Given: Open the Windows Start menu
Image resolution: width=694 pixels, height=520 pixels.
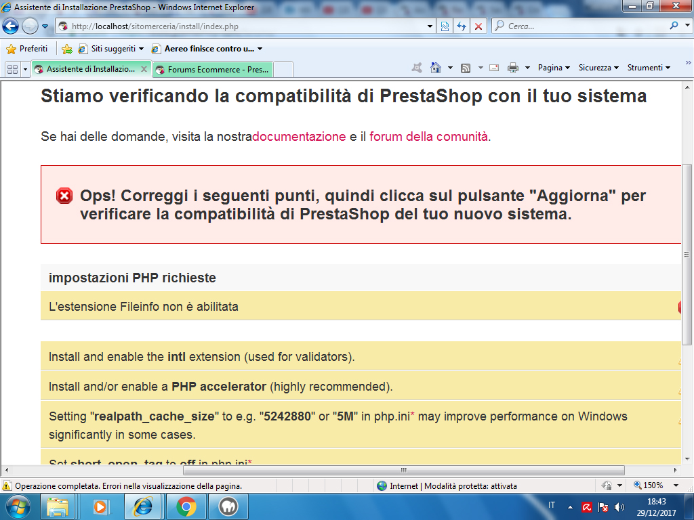Looking at the screenshot, I should coord(18,506).
